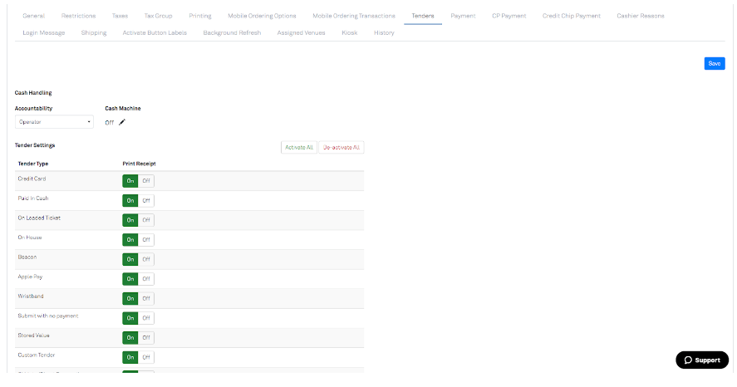This screenshot has width=737, height=387.
Task: Click the Save button
Action: click(x=714, y=64)
